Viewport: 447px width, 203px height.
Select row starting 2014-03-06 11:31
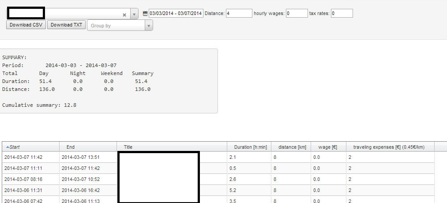[218, 190]
